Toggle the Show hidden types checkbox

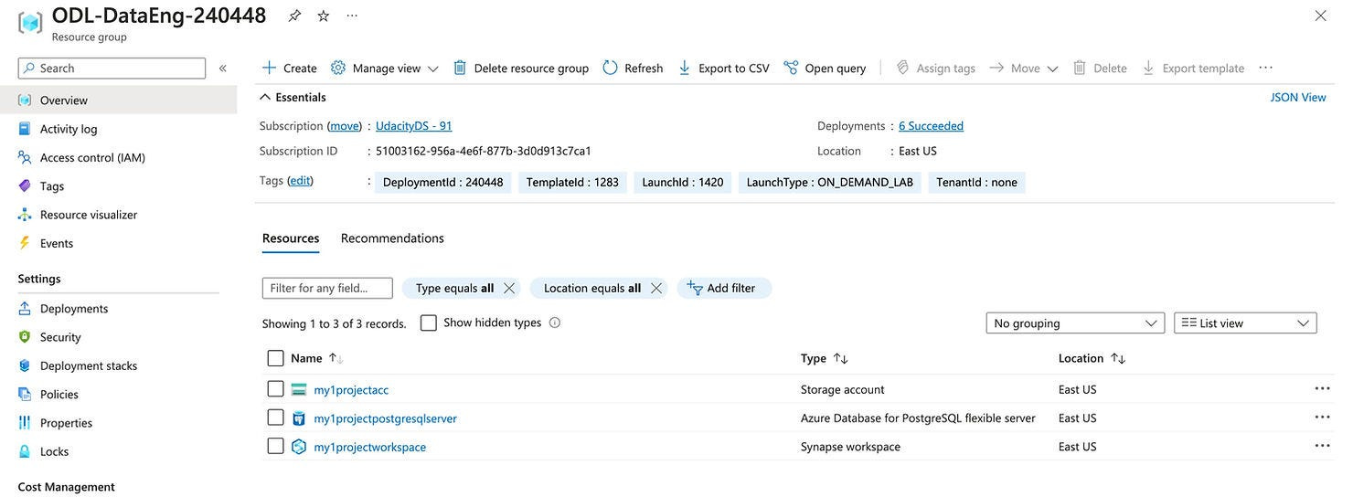coord(428,323)
